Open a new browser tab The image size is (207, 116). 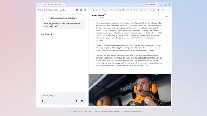click(67, 5)
